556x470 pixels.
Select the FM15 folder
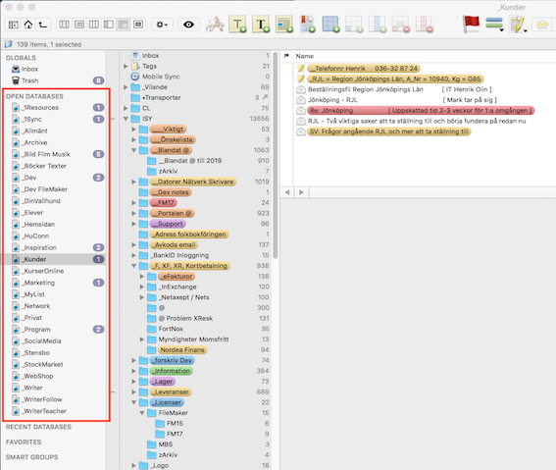pyautogui.click(x=175, y=424)
